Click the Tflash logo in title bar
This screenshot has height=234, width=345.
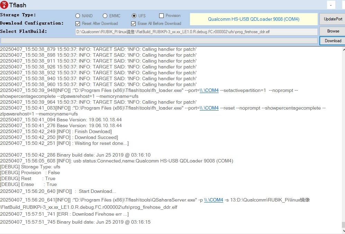(x=4, y=5)
